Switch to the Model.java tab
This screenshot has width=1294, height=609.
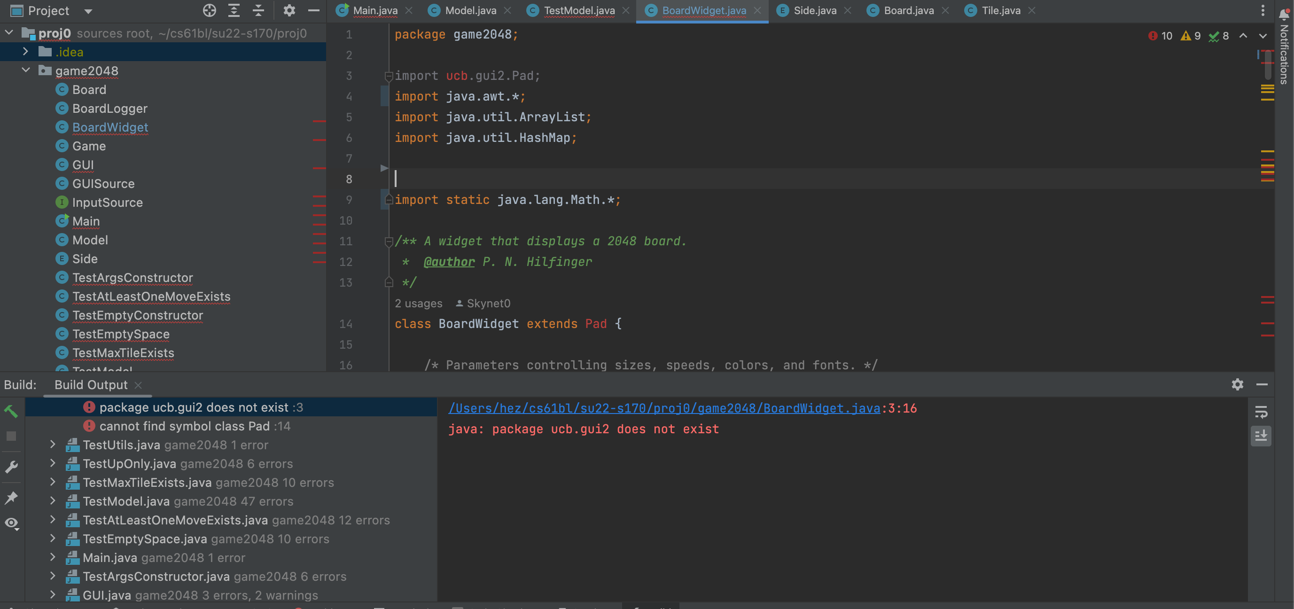pyautogui.click(x=470, y=10)
